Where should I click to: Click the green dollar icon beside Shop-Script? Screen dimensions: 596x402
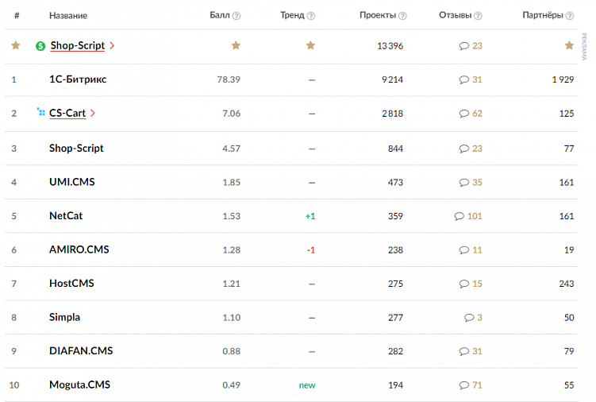(x=40, y=46)
